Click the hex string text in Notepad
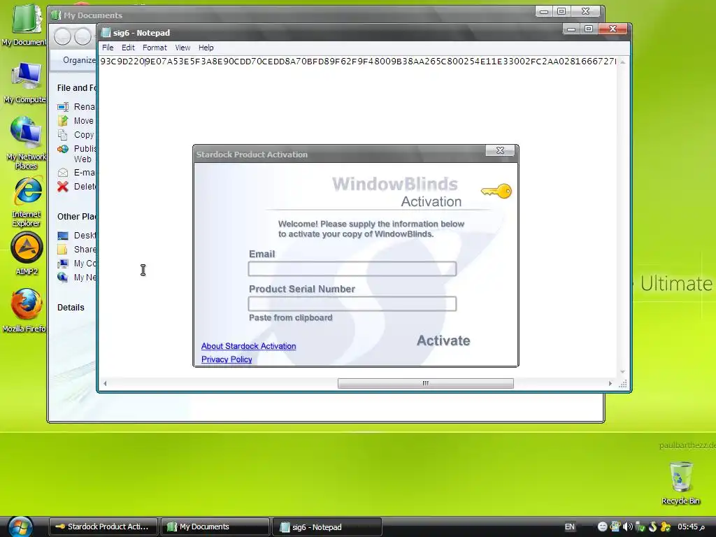The width and height of the screenshot is (716, 537). point(358,62)
